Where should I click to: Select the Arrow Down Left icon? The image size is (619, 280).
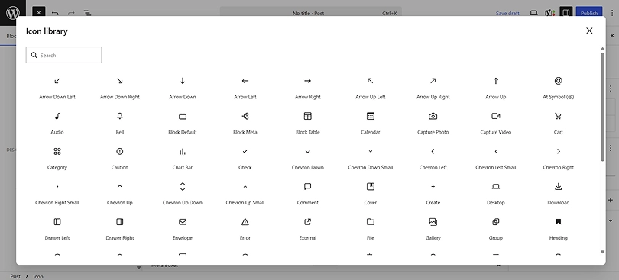(x=57, y=81)
